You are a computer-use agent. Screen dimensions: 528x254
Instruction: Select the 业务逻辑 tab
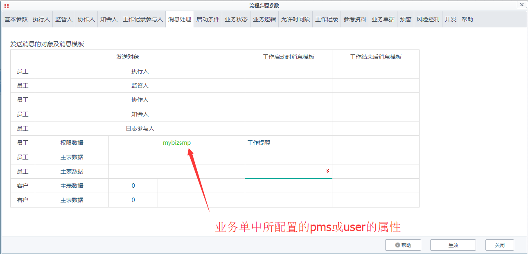pyautogui.click(x=264, y=19)
